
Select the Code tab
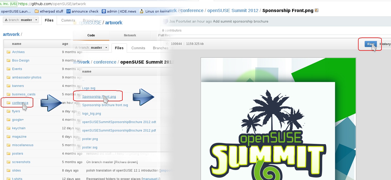(x=91, y=35)
